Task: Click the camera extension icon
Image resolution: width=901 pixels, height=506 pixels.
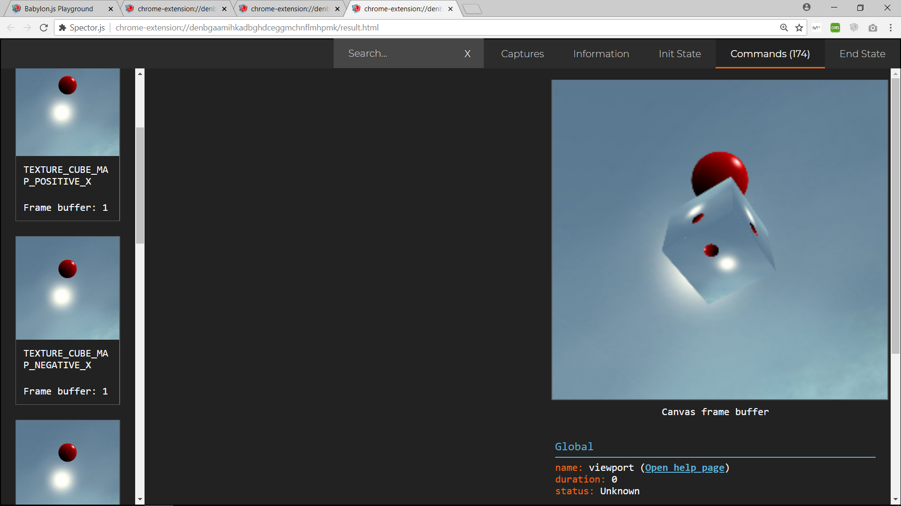Action: point(873,28)
